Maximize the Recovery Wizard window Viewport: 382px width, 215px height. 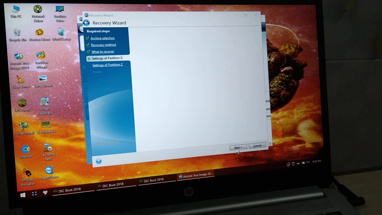pyautogui.click(x=246, y=15)
